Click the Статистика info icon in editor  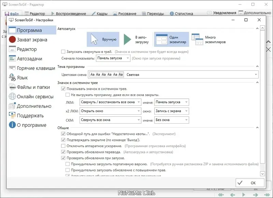[x=172, y=13]
